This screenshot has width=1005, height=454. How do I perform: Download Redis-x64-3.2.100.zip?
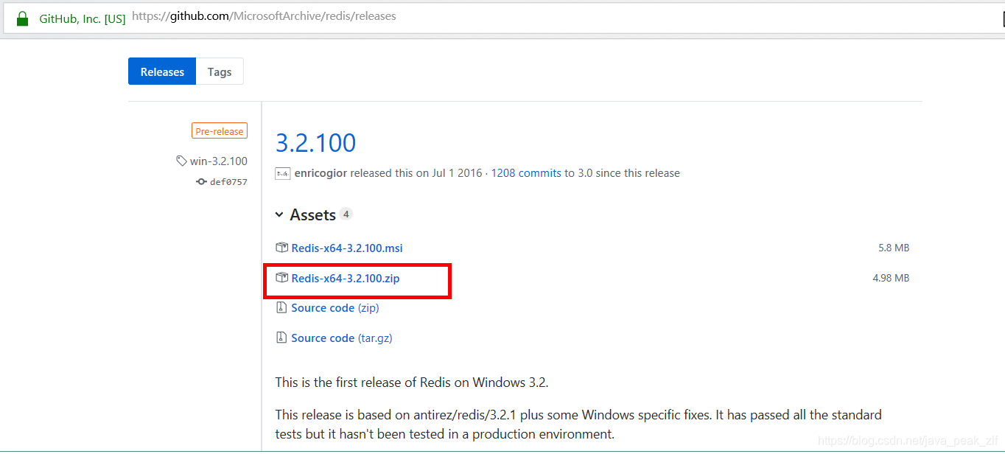(346, 278)
